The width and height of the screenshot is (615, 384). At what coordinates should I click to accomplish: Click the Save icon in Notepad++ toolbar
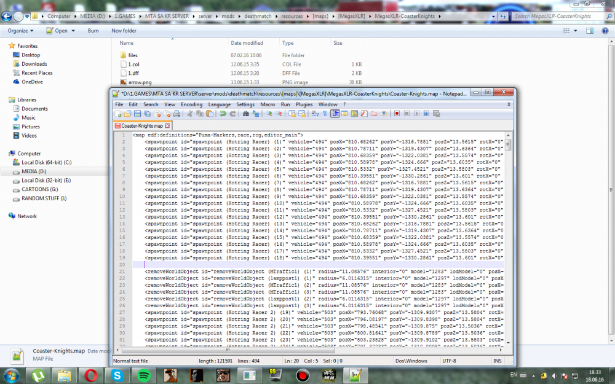[x=138, y=114]
